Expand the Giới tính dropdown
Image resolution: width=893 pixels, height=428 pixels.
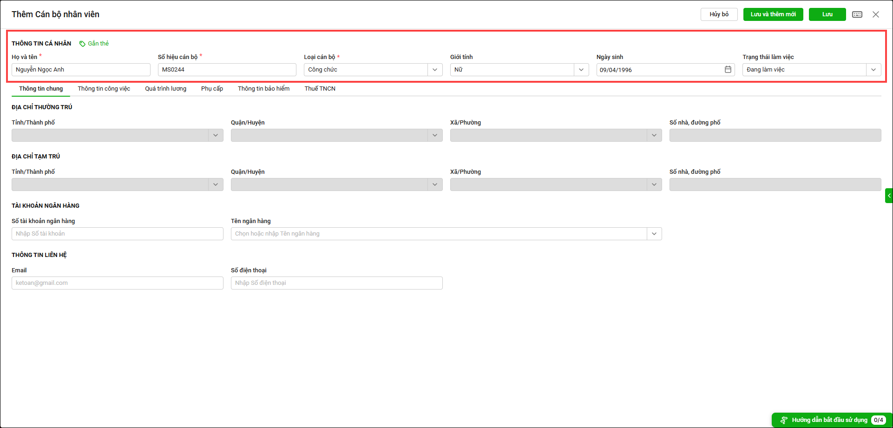(x=581, y=70)
